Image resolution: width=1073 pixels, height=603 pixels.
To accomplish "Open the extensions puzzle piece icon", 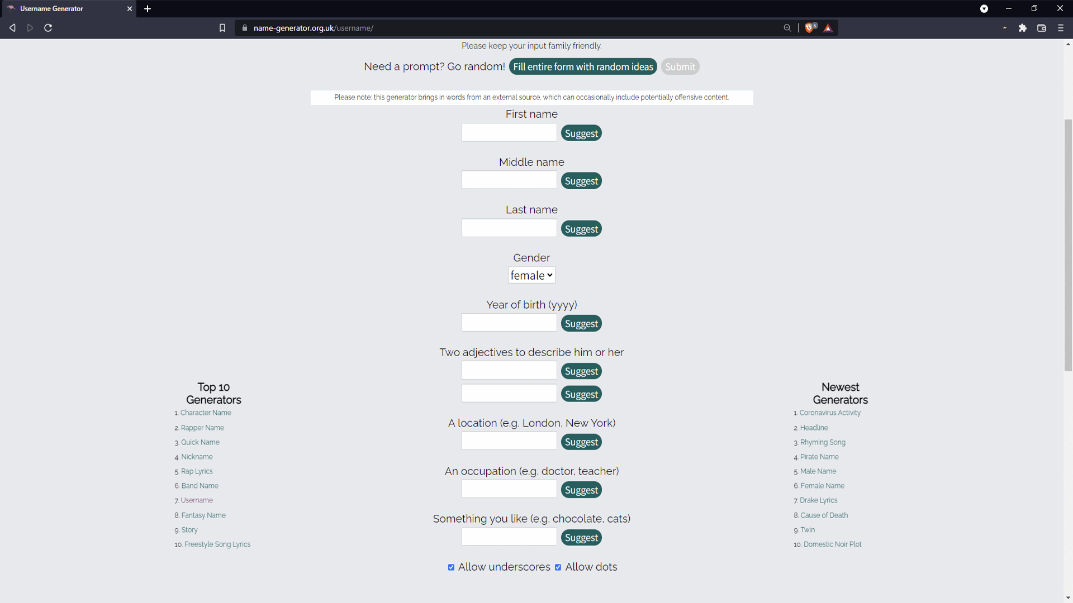I will click(x=1023, y=28).
